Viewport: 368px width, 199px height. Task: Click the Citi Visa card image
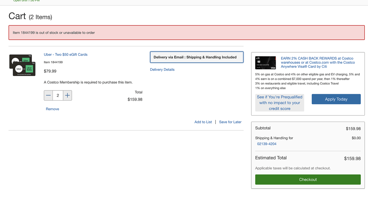[265, 63]
